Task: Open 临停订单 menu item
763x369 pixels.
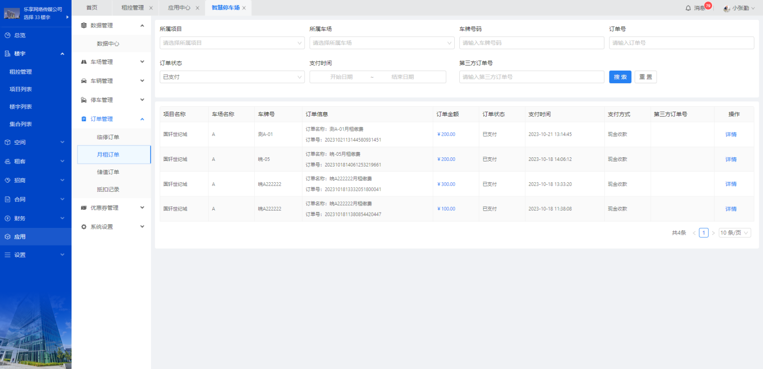Action: click(108, 137)
